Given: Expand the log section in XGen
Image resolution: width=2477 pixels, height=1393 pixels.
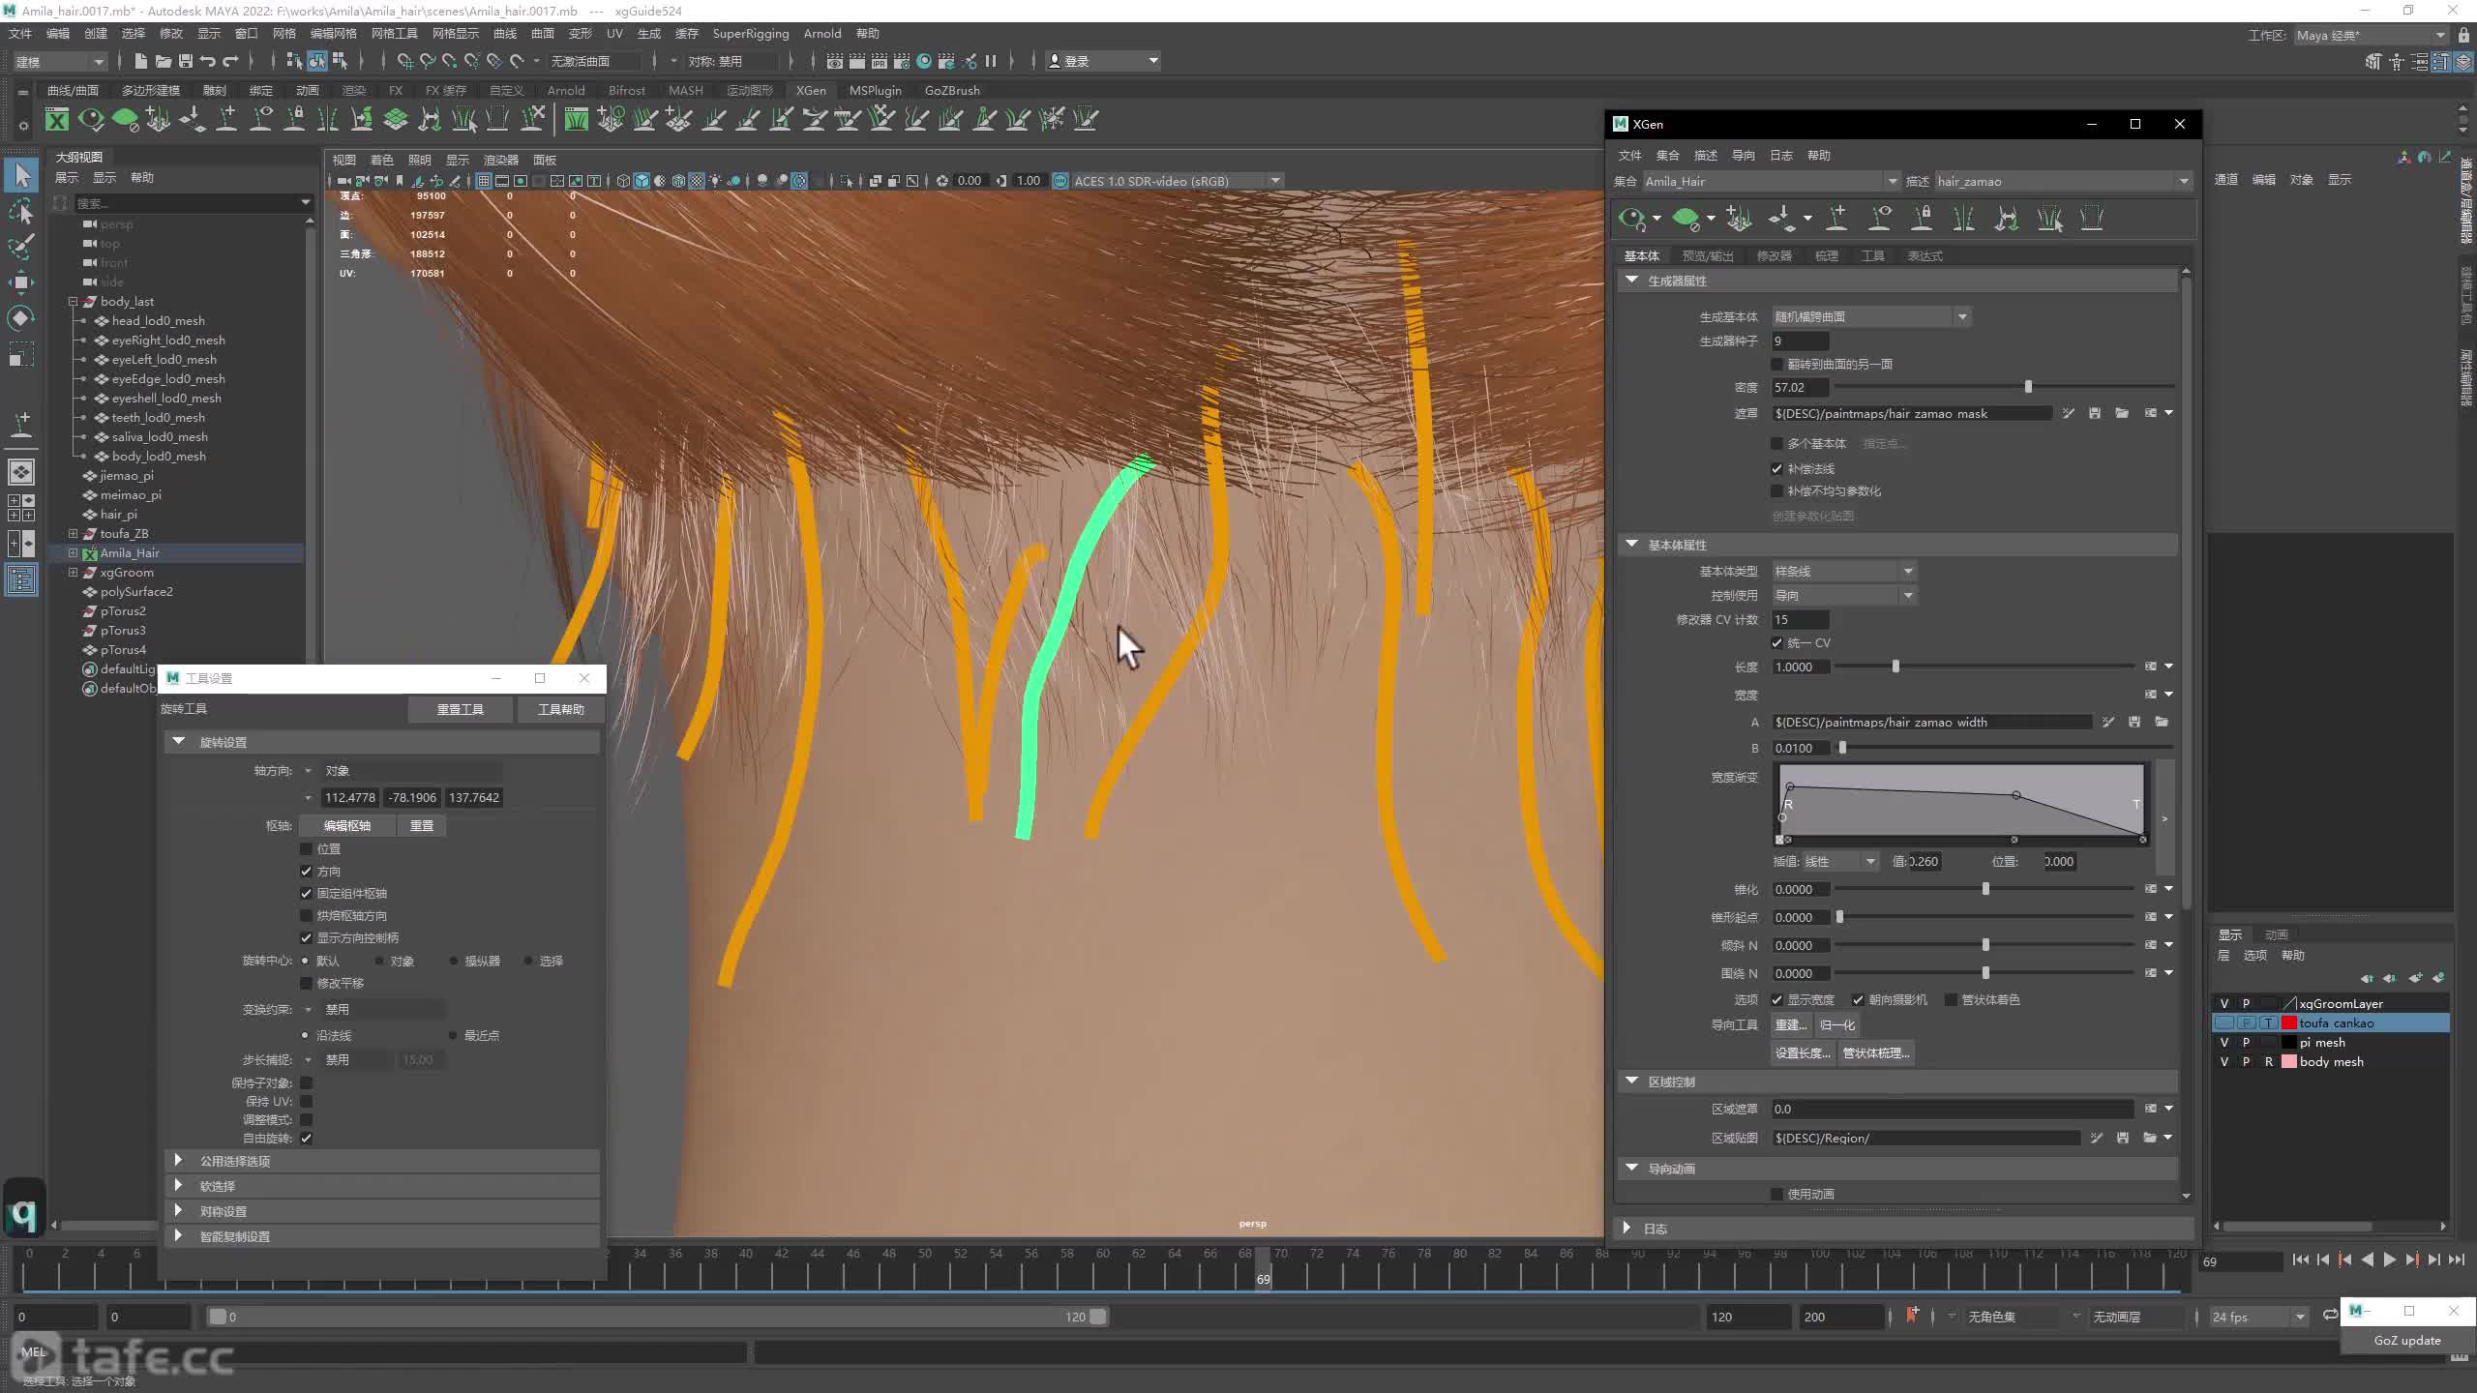Looking at the screenshot, I should pos(1627,1228).
